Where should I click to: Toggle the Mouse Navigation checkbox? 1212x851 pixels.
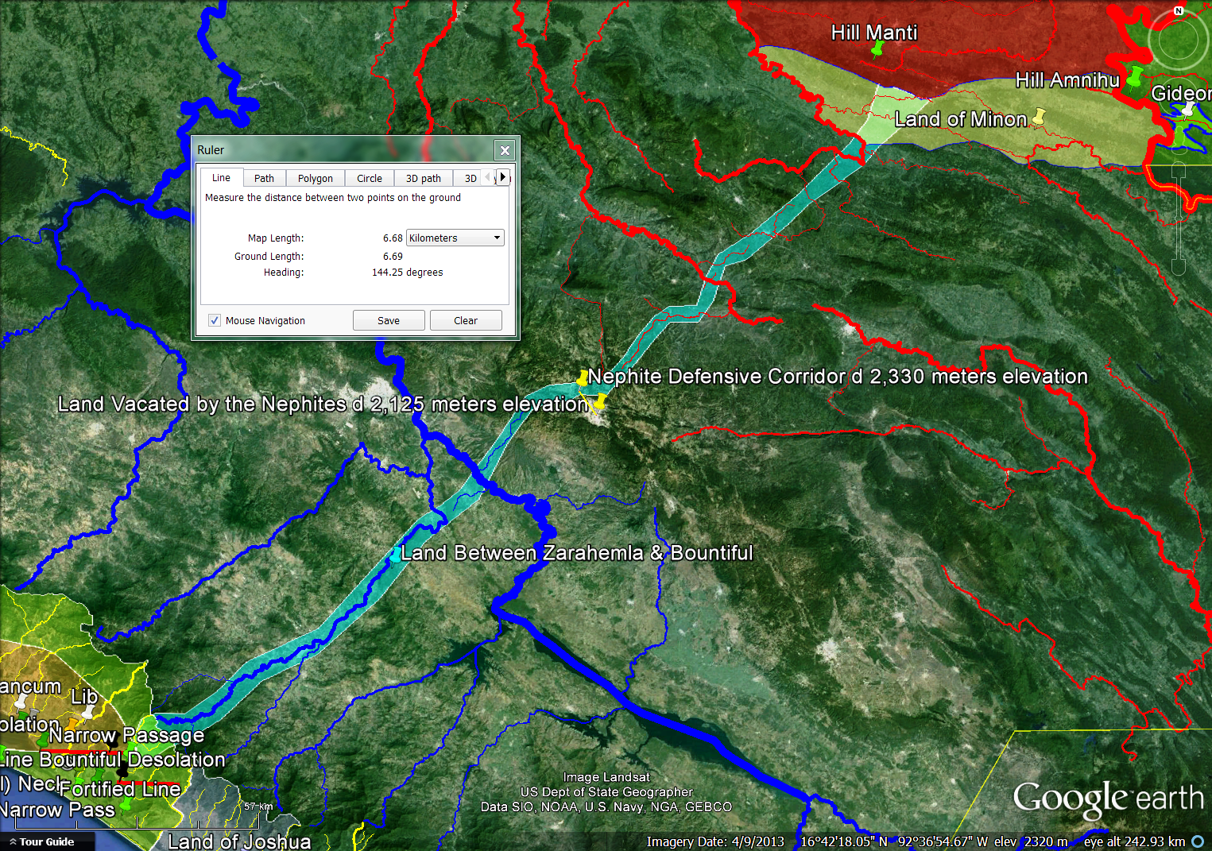click(215, 320)
